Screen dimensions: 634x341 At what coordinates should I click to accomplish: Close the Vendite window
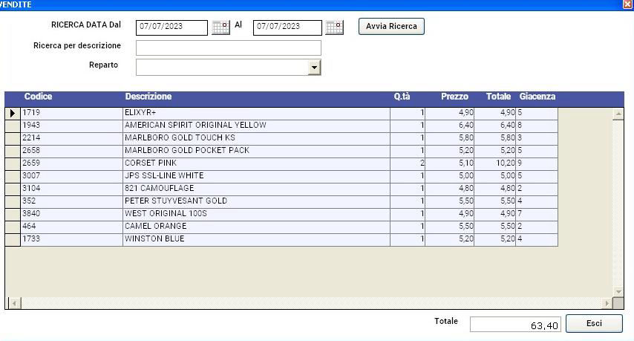pos(627,4)
